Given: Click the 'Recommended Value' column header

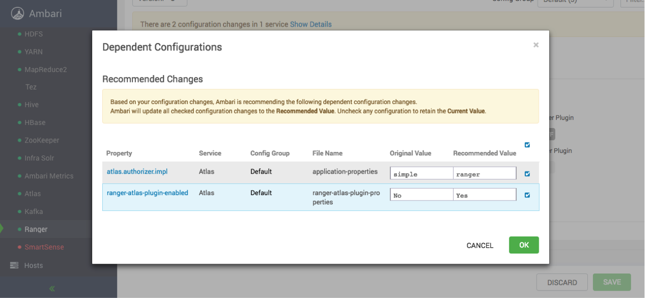Looking at the screenshot, I should (485, 153).
